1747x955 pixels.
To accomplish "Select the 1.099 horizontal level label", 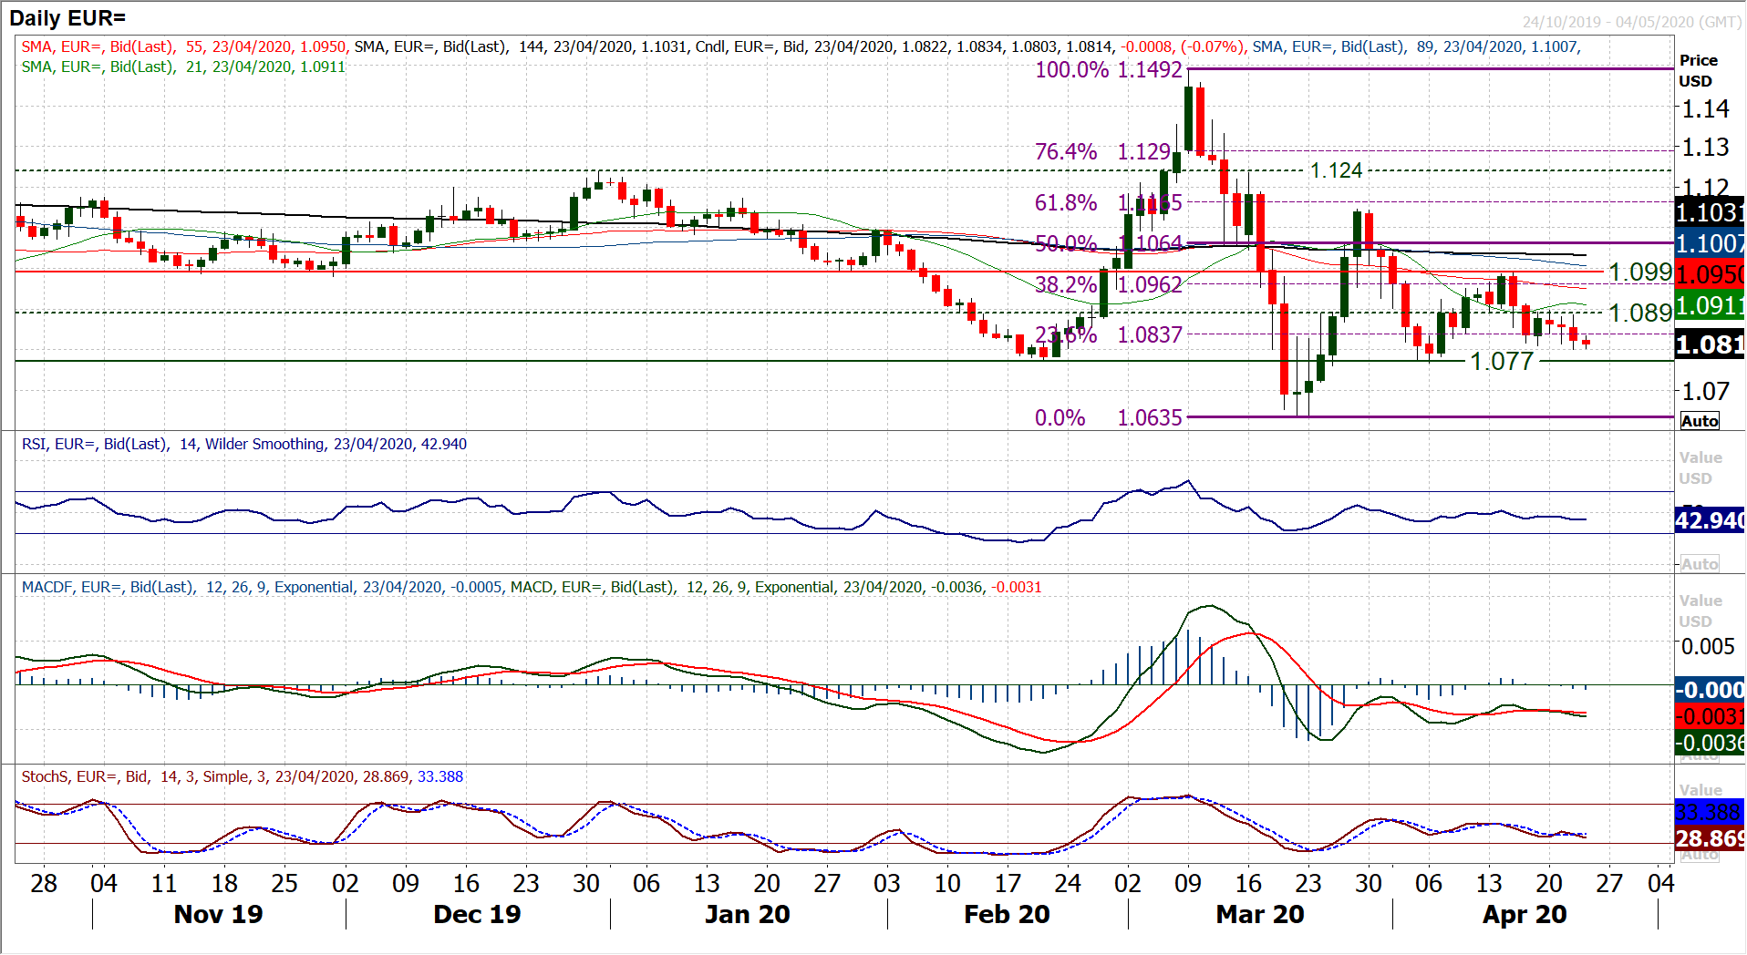I will (x=1639, y=272).
